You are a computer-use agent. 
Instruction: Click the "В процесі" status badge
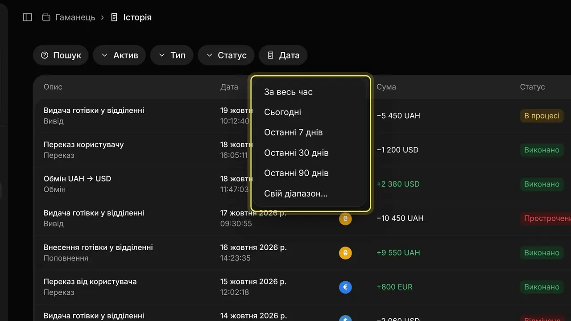click(542, 116)
